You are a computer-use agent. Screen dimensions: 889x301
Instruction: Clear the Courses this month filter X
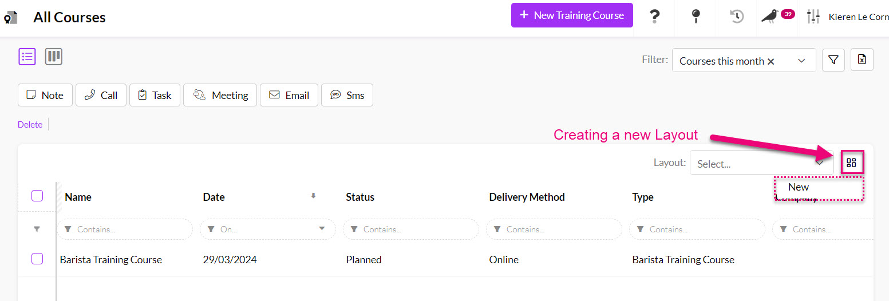(x=771, y=61)
